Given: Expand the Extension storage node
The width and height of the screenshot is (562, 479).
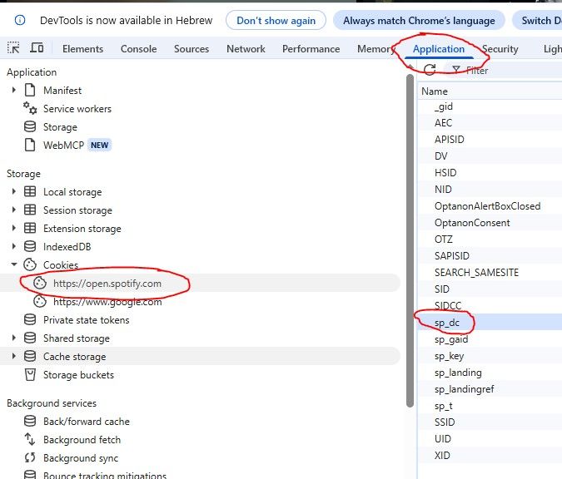Looking at the screenshot, I should (13, 228).
